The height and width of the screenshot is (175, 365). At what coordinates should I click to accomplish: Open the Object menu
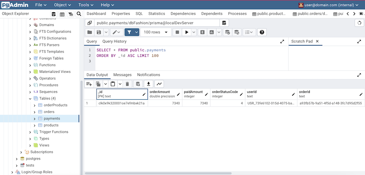(62, 5)
